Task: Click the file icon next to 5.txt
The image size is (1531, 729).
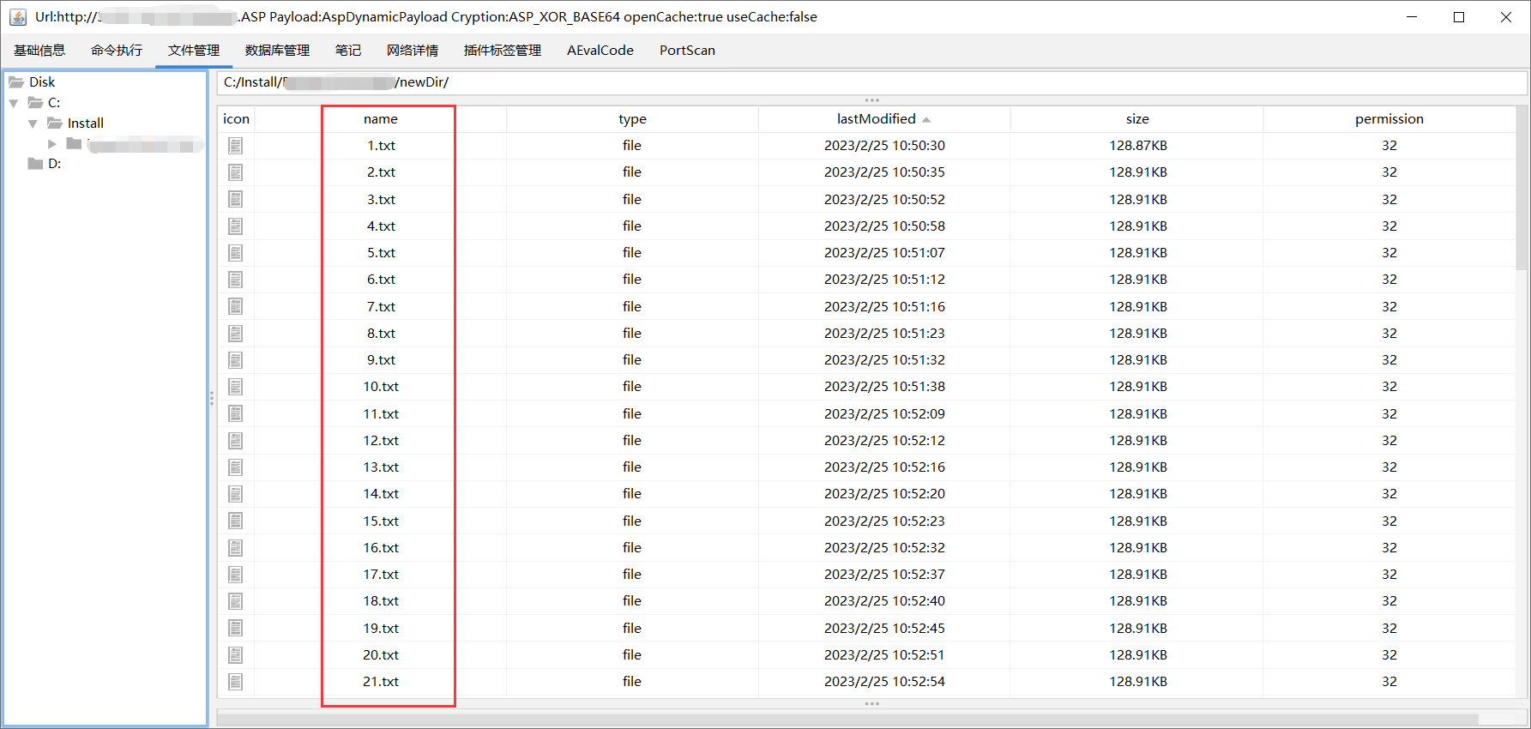Action: click(236, 253)
